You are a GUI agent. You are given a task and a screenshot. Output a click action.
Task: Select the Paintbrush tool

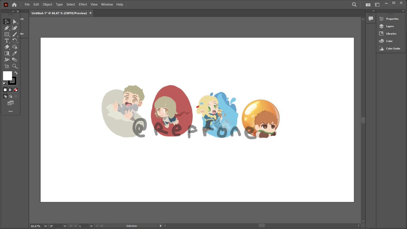tap(15, 34)
